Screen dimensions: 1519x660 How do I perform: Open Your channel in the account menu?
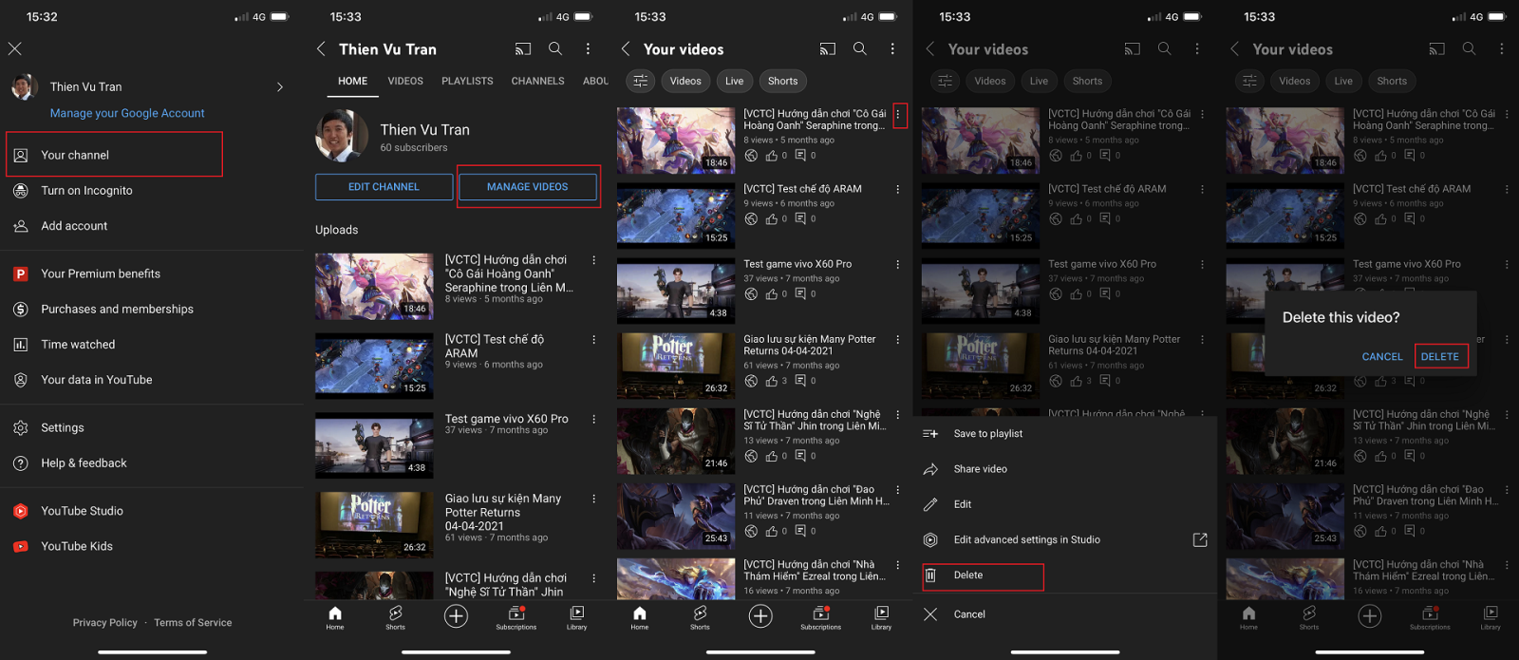click(114, 155)
